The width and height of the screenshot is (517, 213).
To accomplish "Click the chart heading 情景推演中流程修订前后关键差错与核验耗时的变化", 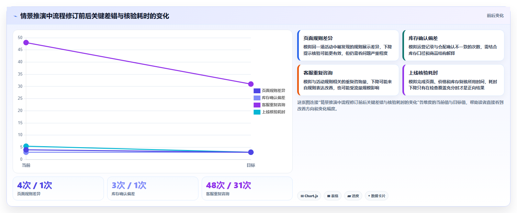I will click(95, 16).
